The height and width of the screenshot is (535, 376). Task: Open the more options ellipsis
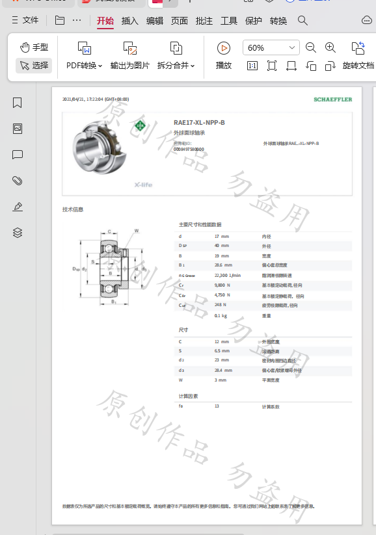coord(77,20)
